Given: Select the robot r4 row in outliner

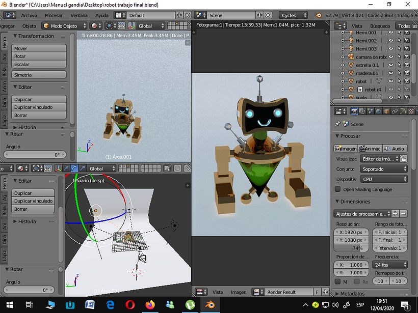Looking at the screenshot, I should click(x=373, y=90).
